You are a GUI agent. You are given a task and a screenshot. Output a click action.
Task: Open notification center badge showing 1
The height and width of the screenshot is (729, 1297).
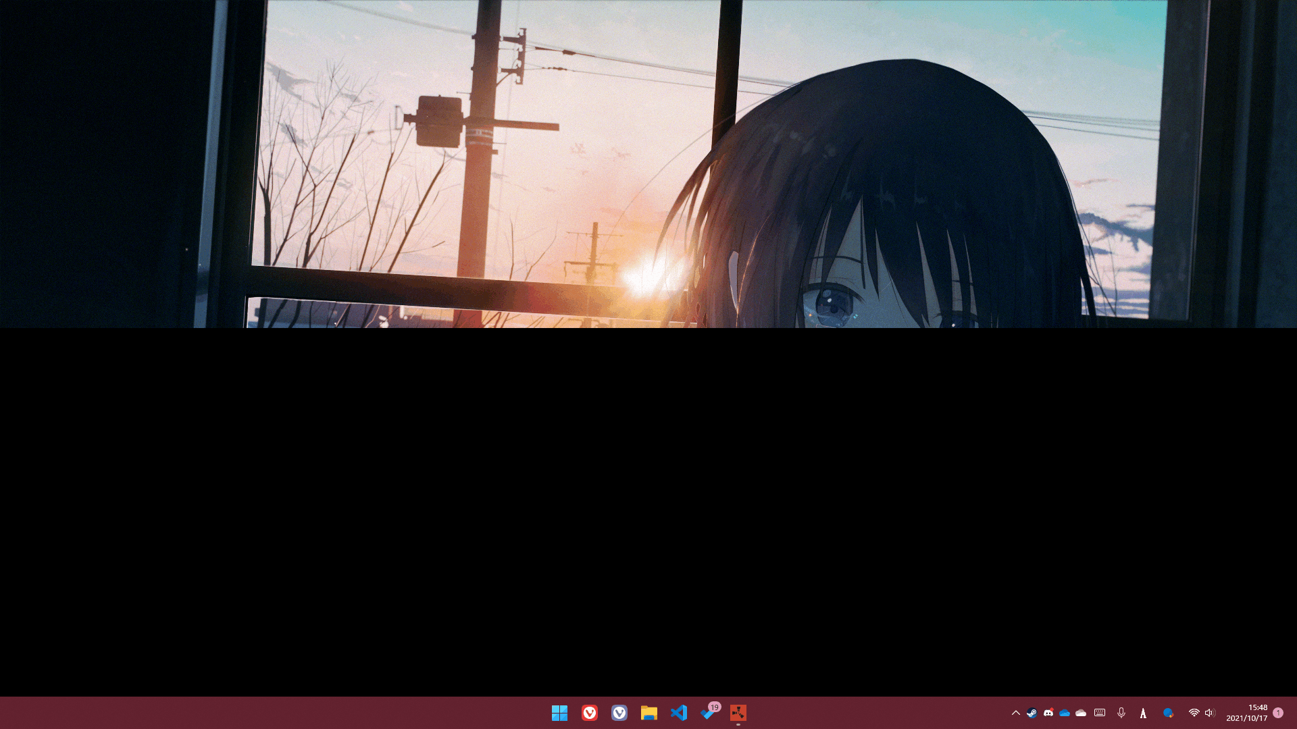click(1278, 713)
